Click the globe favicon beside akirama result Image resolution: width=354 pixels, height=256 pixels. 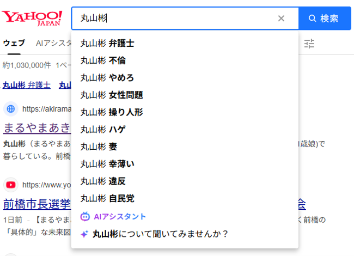(x=11, y=109)
